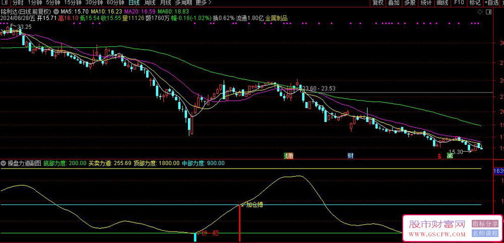Image resolution: width=504 pixels, height=243 pixels.
Task: Switch to 周线 weekly chart
Action: click(150, 3)
